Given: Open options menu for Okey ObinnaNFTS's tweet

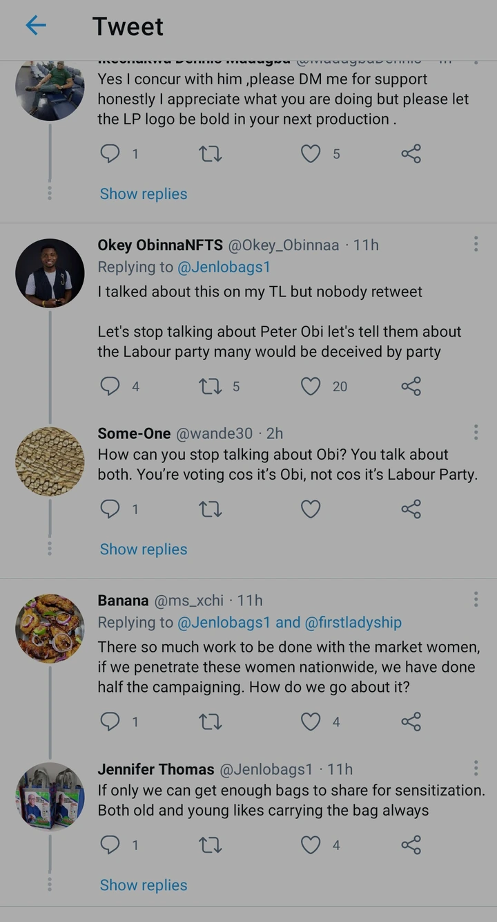Looking at the screenshot, I should (476, 244).
